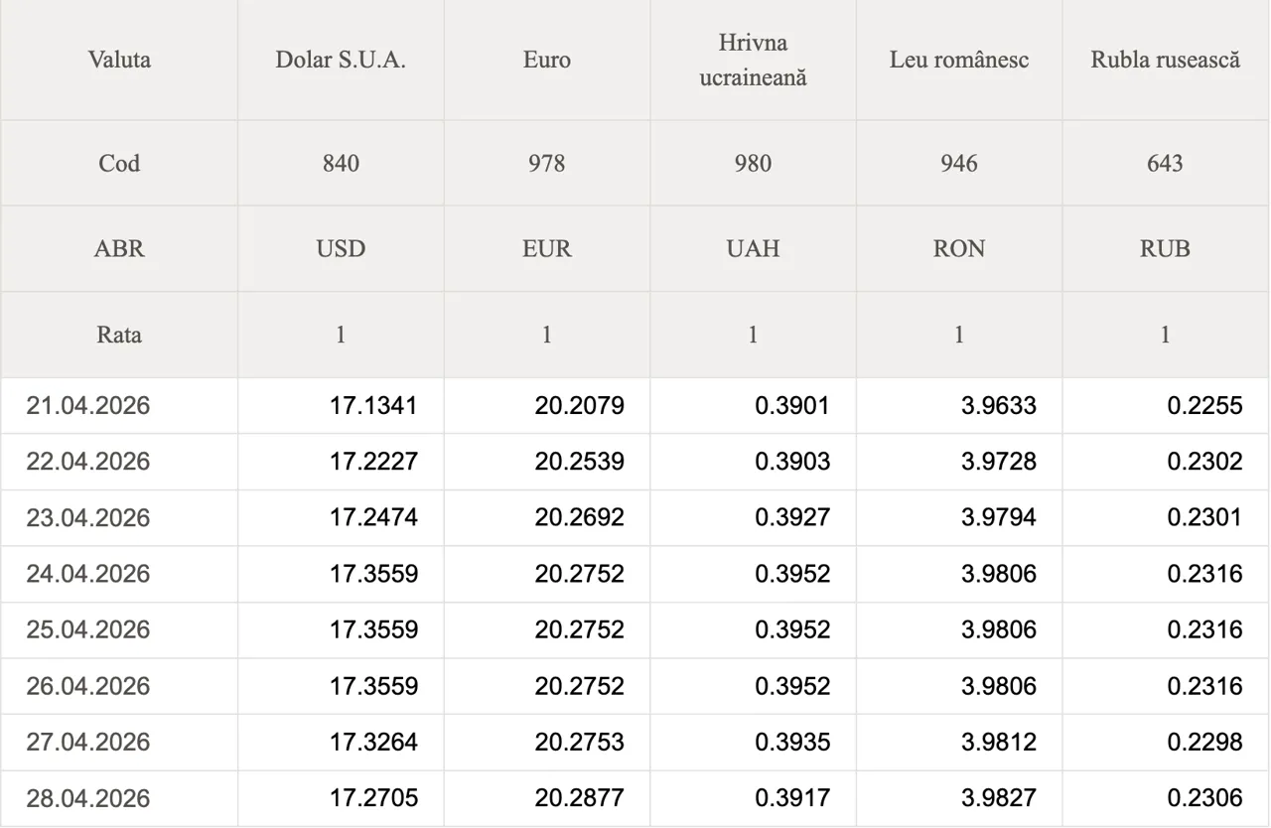Select the 28.04.2026 date cell
Image resolution: width=1271 pixels, height=828 pixels.
tap(88, 798)
